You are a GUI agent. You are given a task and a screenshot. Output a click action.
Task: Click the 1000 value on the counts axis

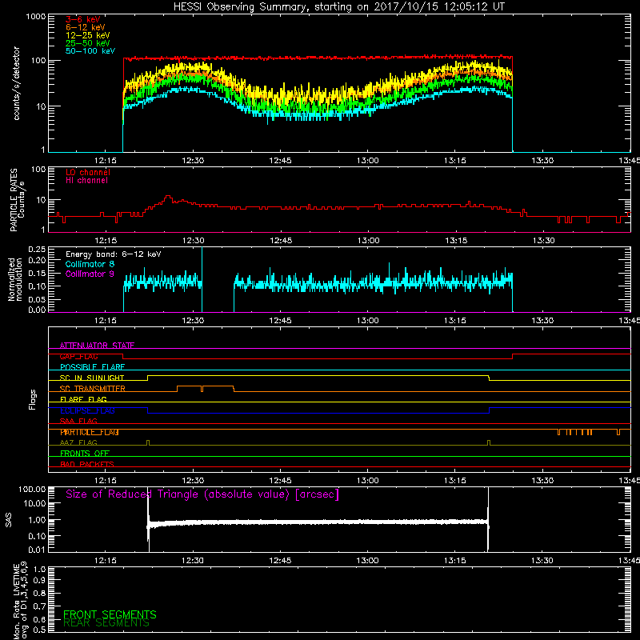click(35, 17)
